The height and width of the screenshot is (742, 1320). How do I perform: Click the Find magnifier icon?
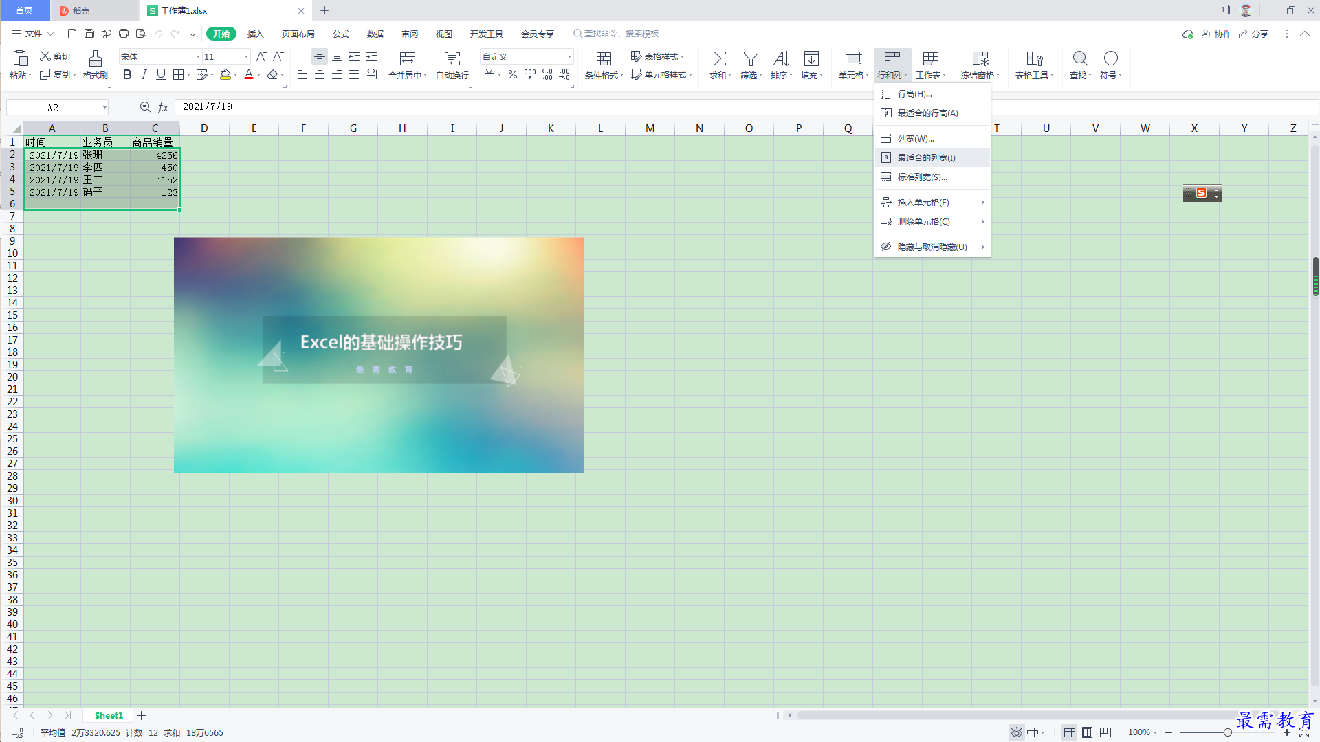(1080, 58)
